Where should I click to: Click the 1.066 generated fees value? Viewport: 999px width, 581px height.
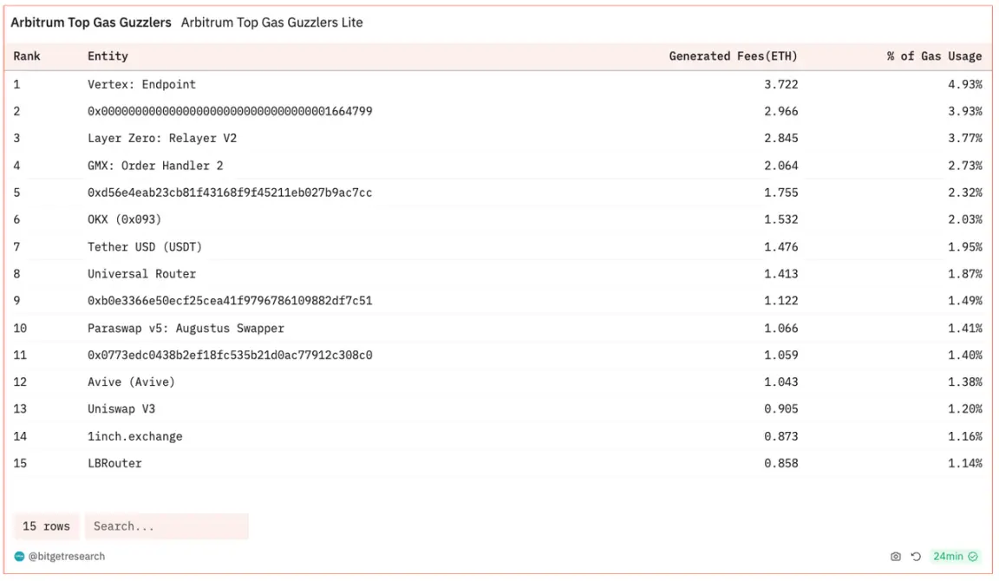781,328
